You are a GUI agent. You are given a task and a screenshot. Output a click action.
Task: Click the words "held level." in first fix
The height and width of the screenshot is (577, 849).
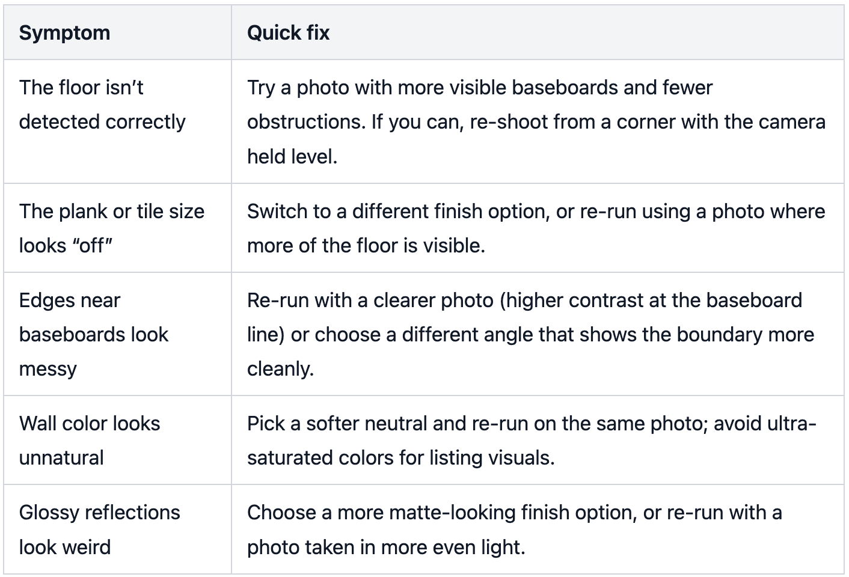[x=292, y=157]
